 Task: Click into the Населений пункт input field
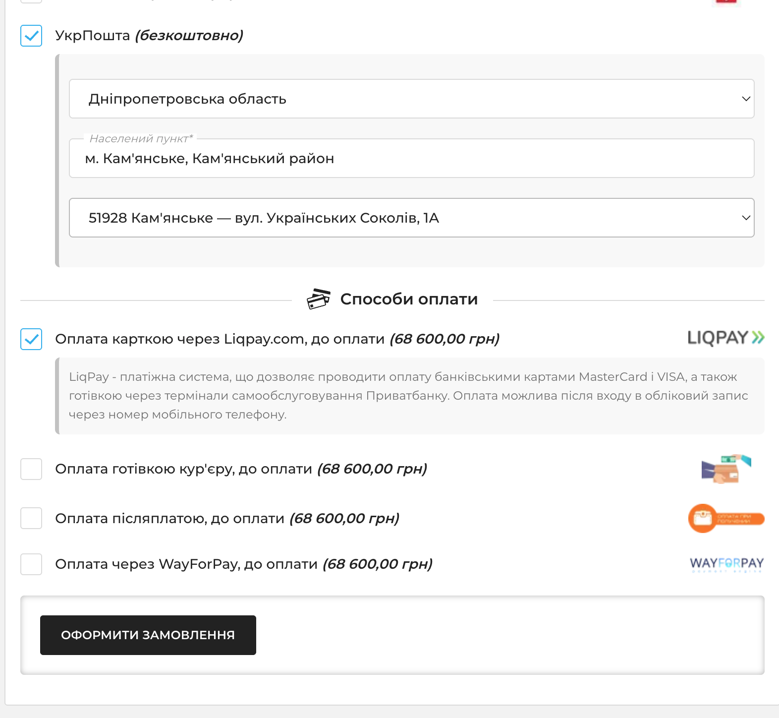tap(412, 158)
